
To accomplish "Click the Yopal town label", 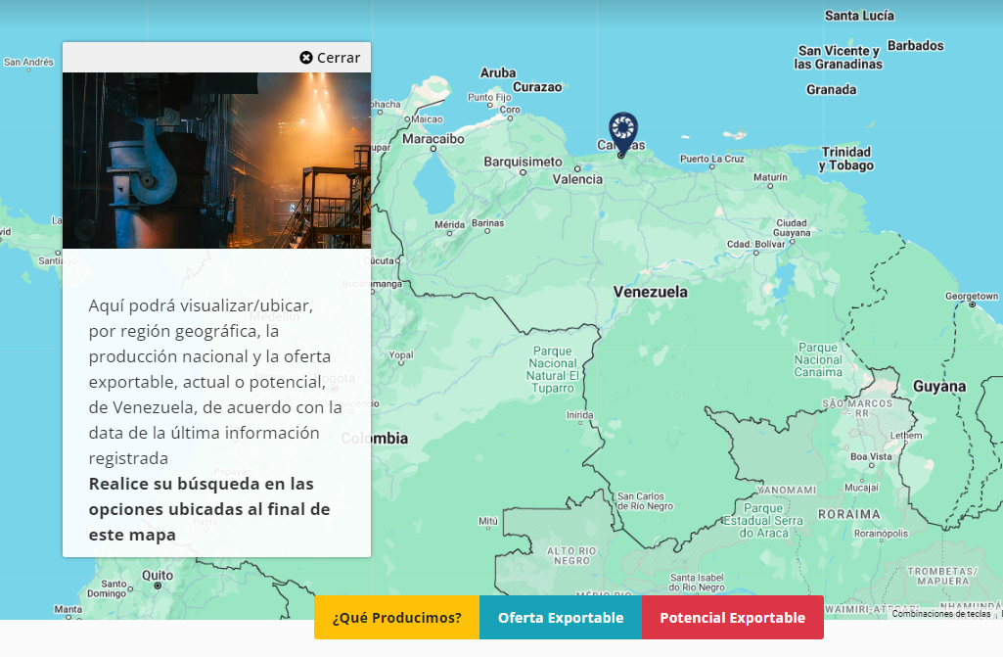I will point(401,354).
